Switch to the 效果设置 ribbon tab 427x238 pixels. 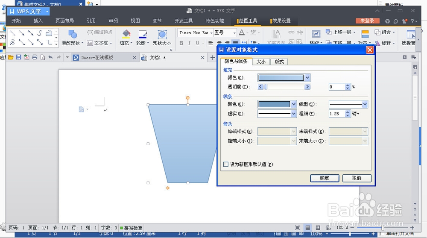coord(281,21)
